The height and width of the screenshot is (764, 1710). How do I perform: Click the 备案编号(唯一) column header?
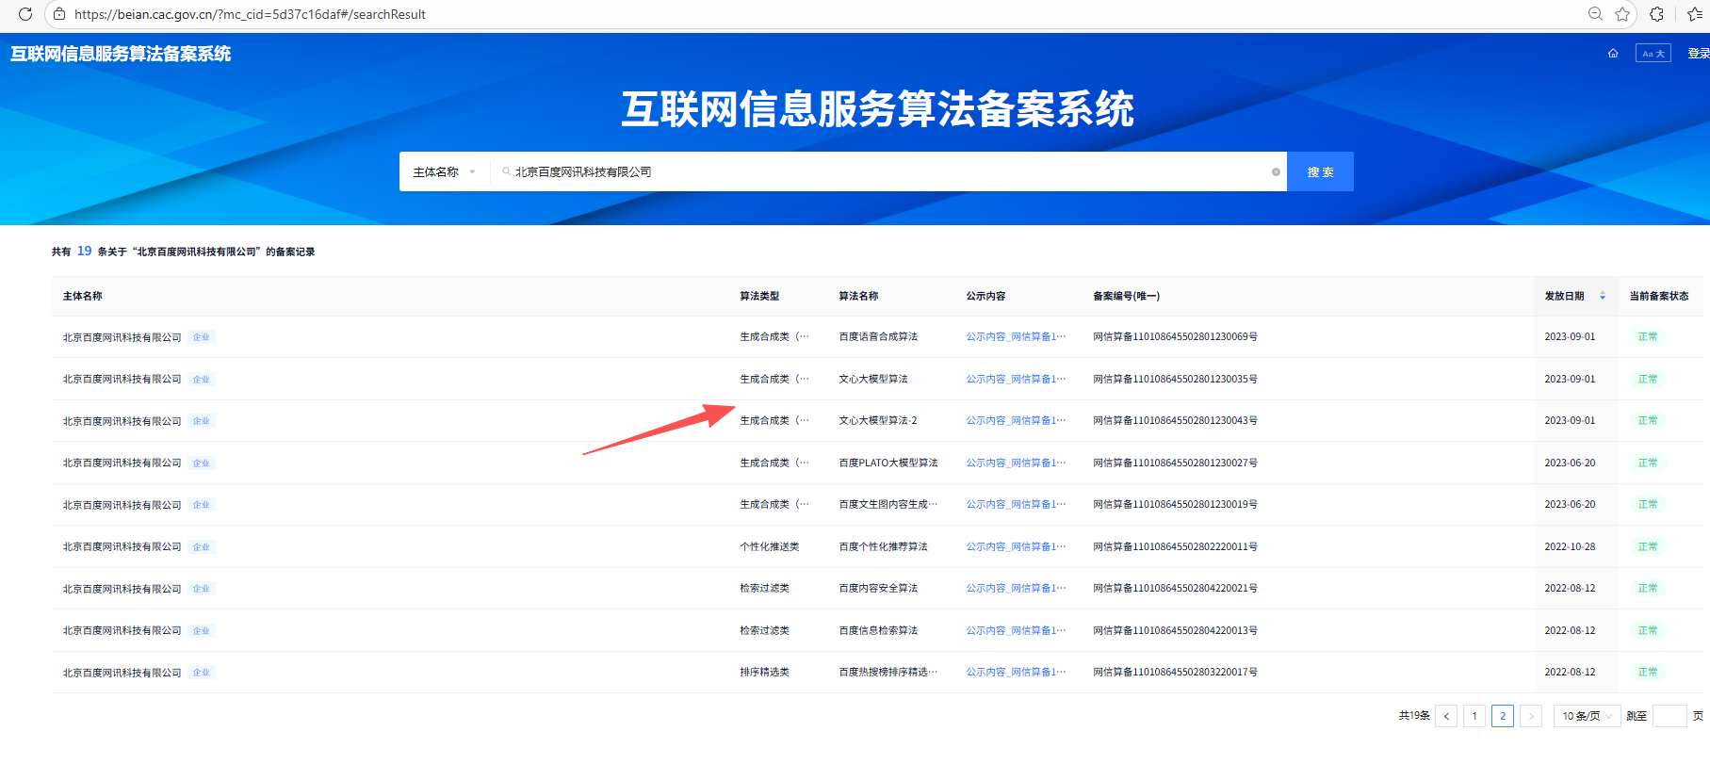coord(1126,296)
